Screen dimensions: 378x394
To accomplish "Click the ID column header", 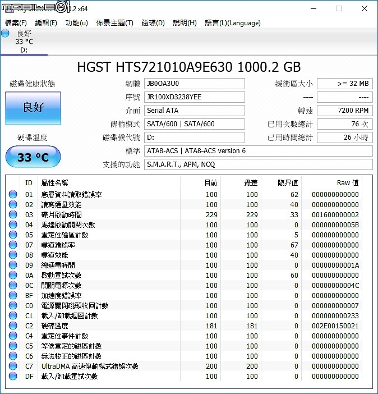I will (29, 182).
